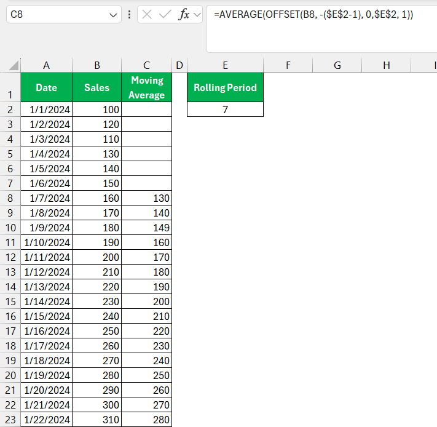Viewport: 437px width, 427px height.
Task: Click the three-dot handle beside Name Box
Action: point(129,15)
